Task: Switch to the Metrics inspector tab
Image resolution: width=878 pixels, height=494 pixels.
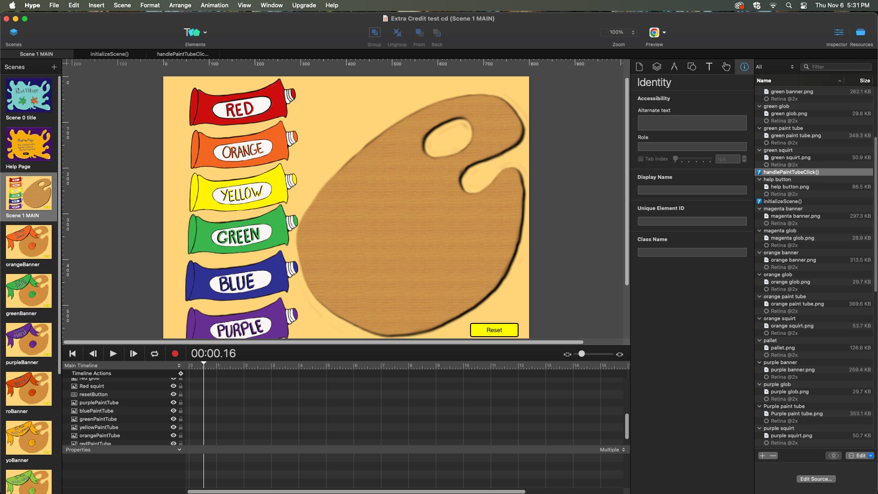Action: [x=674, y=67]
